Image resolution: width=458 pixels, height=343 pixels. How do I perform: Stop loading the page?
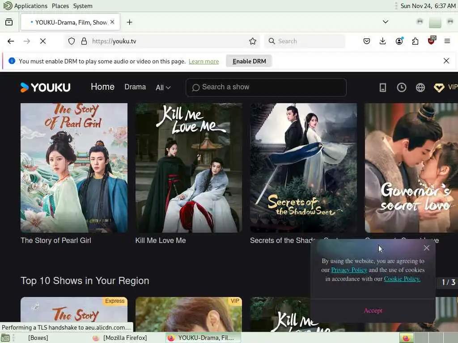click(x=43, y=41)
